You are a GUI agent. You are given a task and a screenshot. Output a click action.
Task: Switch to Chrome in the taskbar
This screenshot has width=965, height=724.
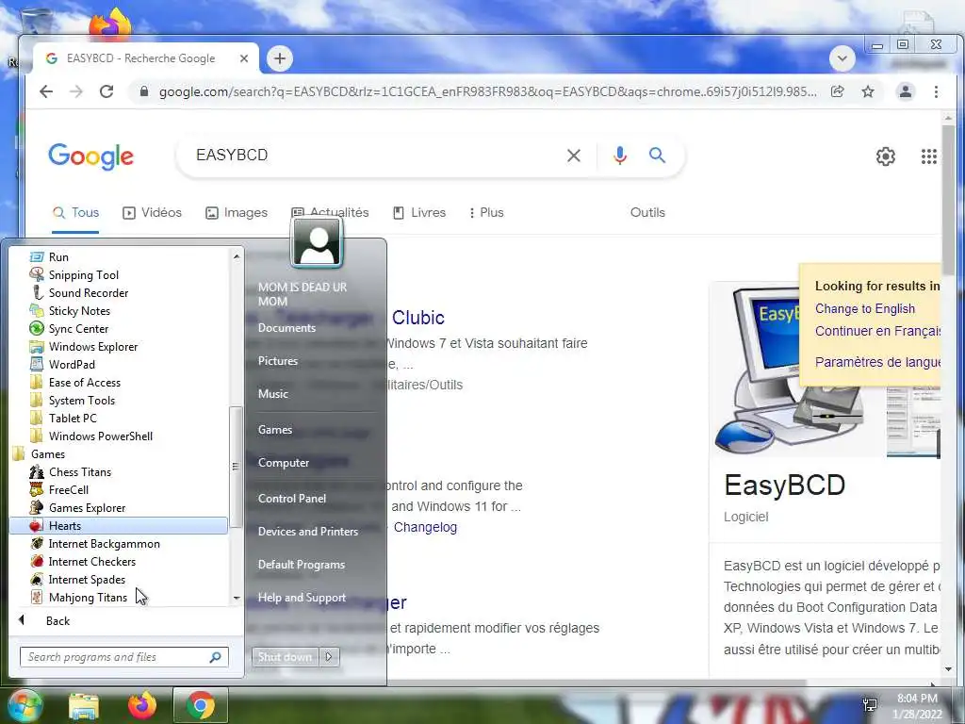200,705
